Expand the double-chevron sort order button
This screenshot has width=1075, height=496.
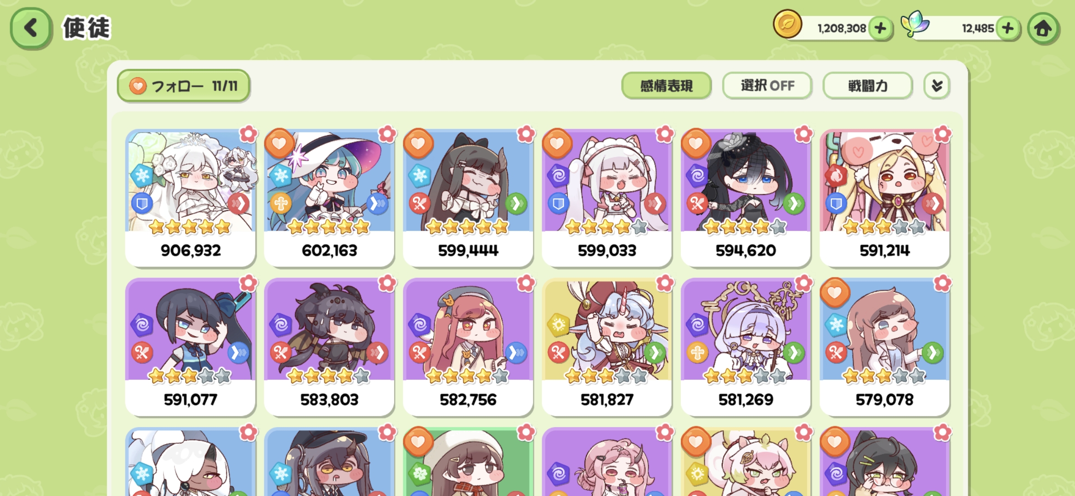pos(937,86)
